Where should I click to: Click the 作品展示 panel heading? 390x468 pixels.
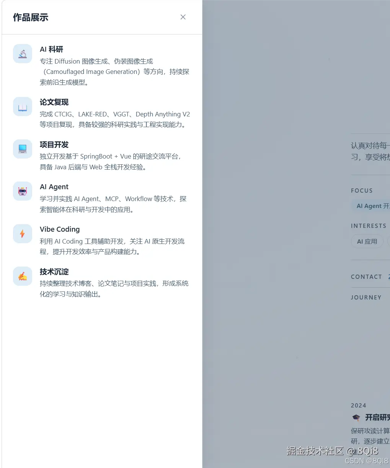pos(31,17)
